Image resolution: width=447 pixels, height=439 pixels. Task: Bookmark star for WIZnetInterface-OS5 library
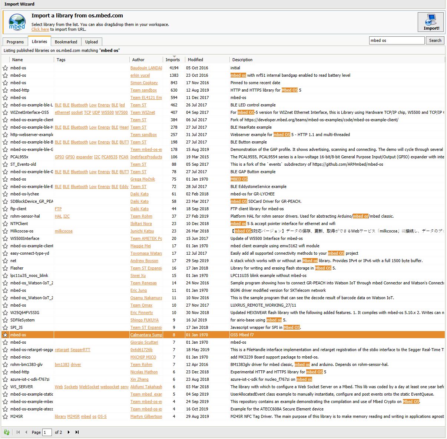pyautogui.click(x=5, y=112)
